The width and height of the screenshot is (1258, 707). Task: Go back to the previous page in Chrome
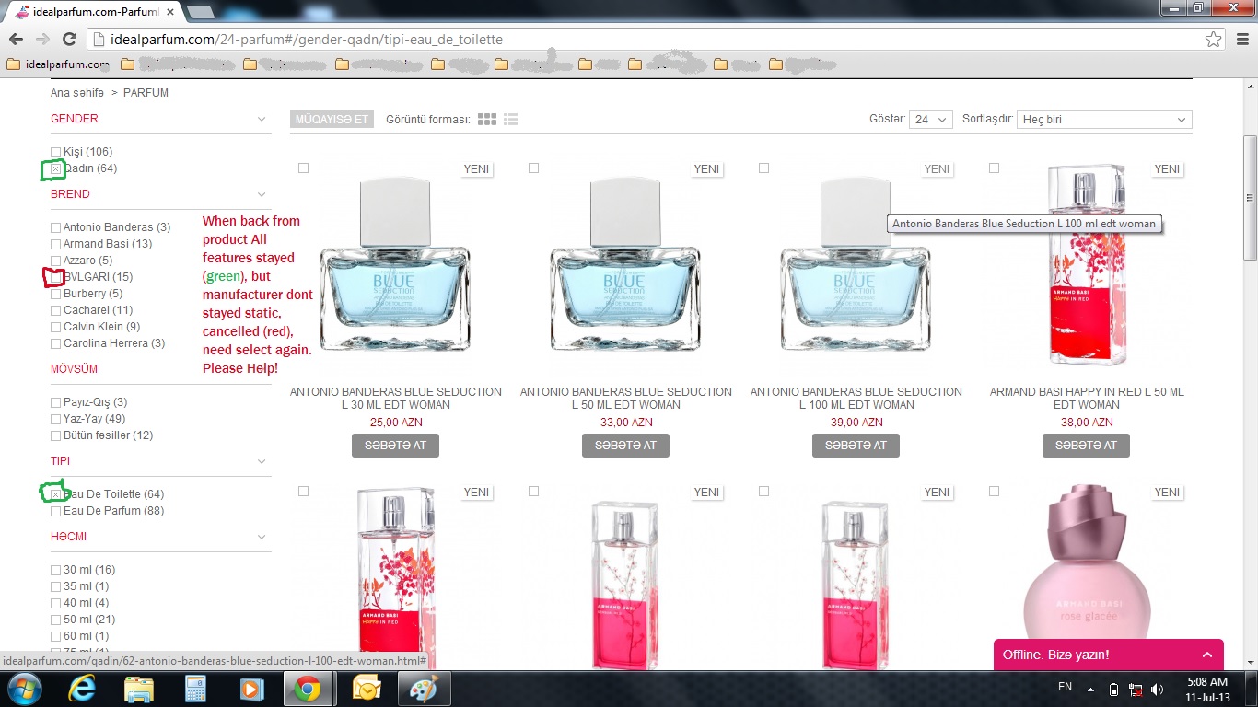click(x=16, y=40)
